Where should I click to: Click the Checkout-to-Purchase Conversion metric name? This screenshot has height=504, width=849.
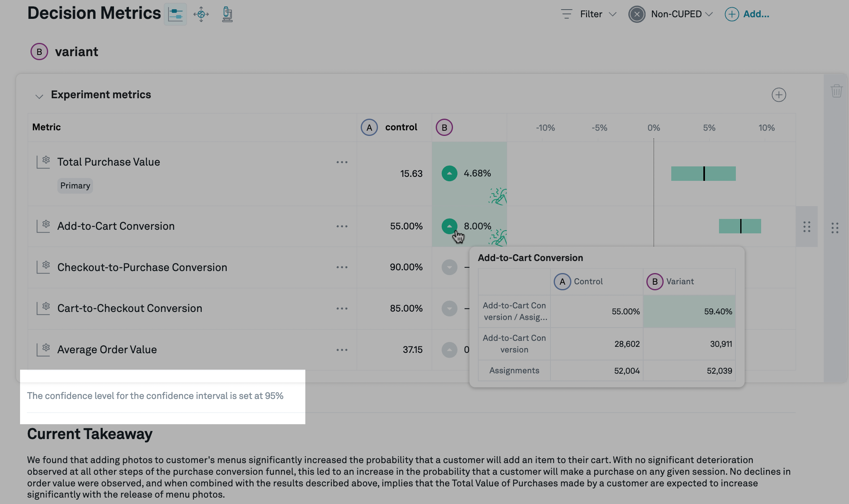coord(142,267)
